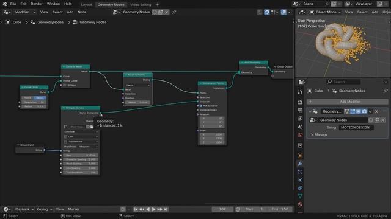Open the Window menu
The width and height of the screenshot is (391, 219).
[x=53, y=4]
